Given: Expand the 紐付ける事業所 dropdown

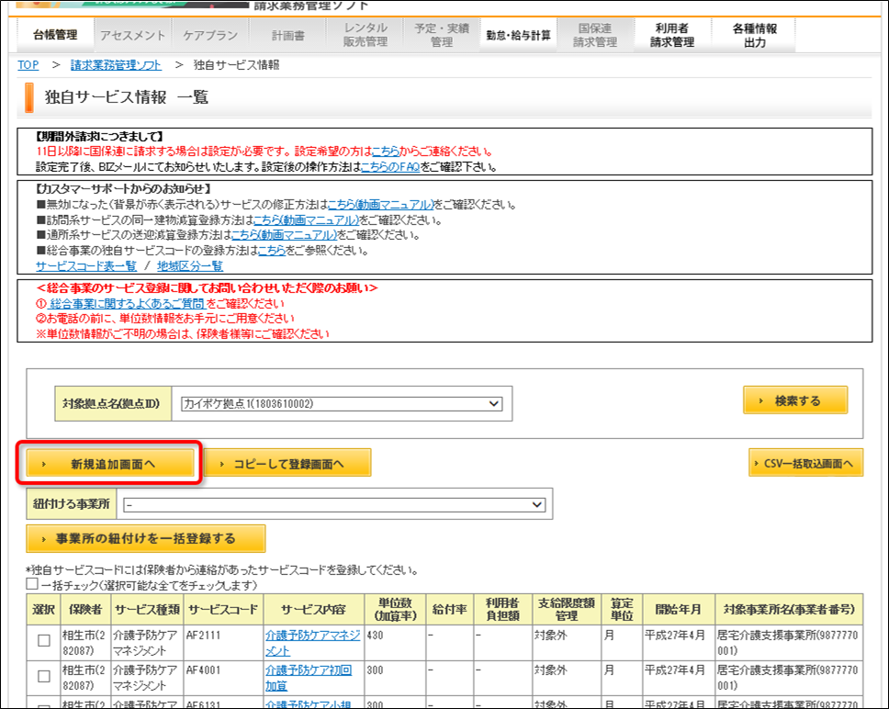Looking at the screenshot, I should [x=334, y=504].
